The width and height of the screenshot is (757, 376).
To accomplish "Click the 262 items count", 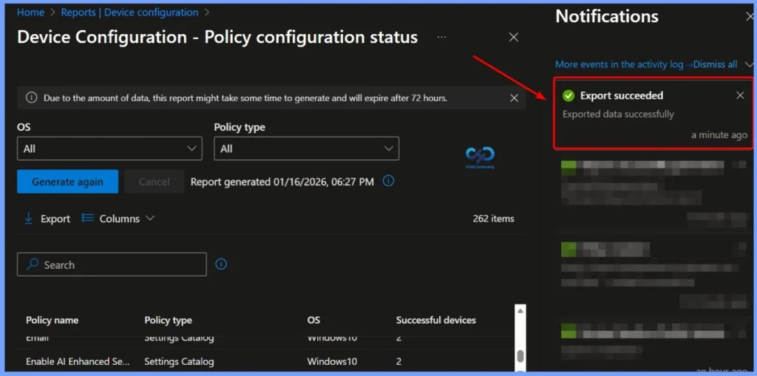I will [x=493, y=219].
